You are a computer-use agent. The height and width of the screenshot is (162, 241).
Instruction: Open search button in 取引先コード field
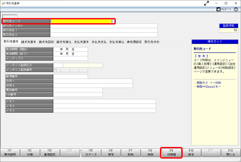112,21
